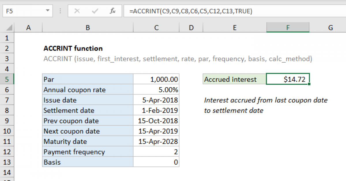Click the Maturity date value 15-Apr-2028

(x=156, y=142)
